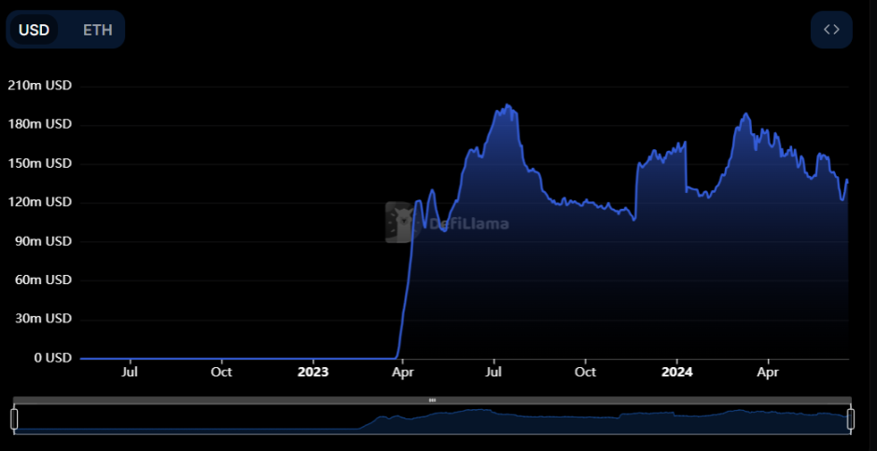Click the chart peak near July 2023
The height and width of the screenshot is (451, 877).
click(x=507, y=105)
